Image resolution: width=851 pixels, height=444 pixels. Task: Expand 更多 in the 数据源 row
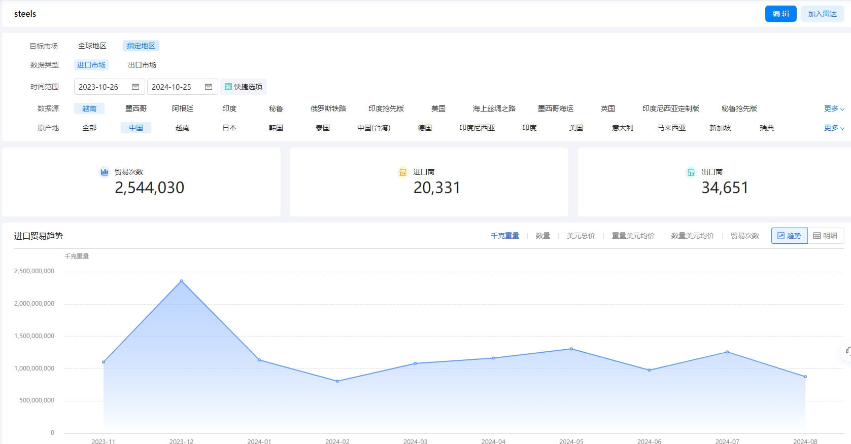pyautogui.click(x=834, y=108)
